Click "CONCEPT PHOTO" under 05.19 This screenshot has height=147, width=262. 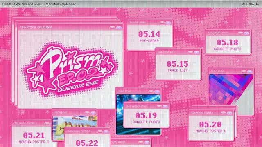coord(146,122)
